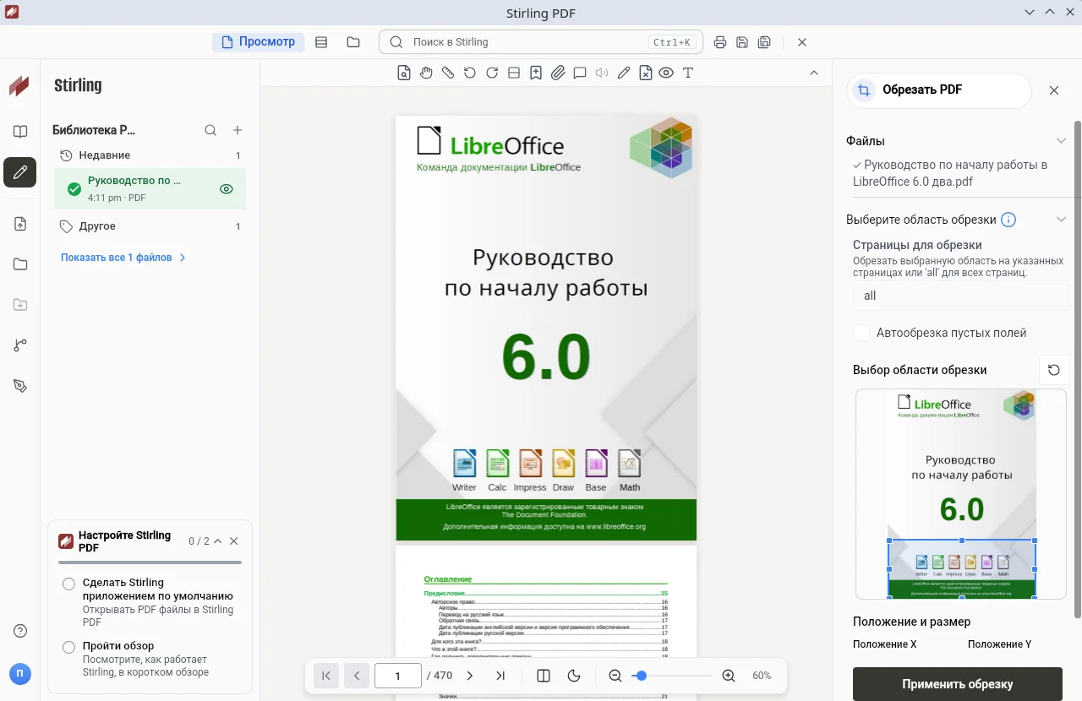The width and height of the screenshot is (1082, 701).
Task: Open the reader book icon in the left rail
Action: [x=20, y=132]
